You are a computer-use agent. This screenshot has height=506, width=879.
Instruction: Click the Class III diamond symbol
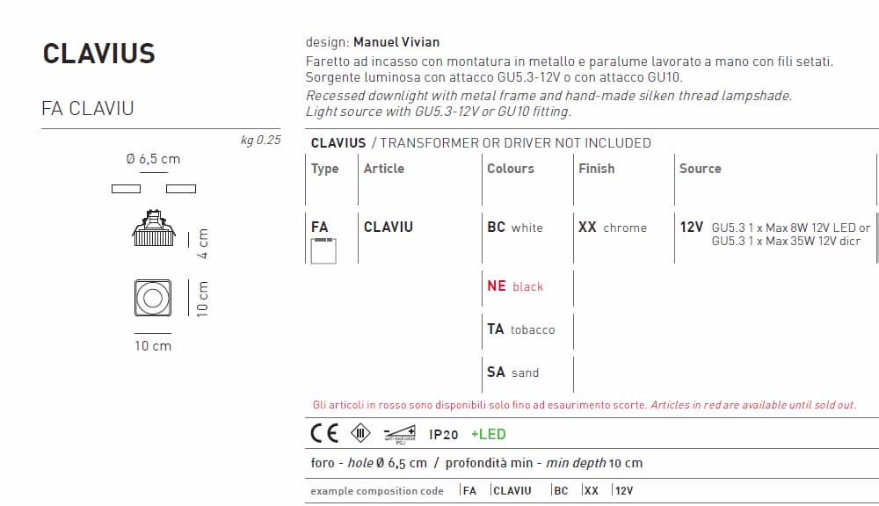[x=360, y=433]
